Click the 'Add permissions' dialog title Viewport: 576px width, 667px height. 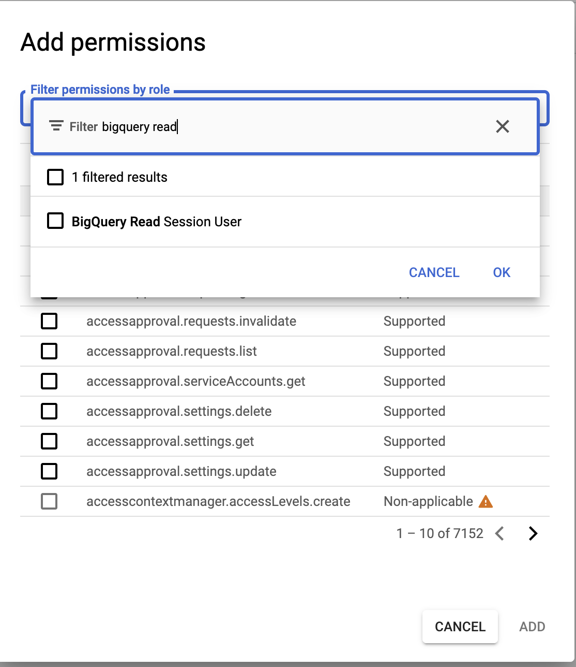point(113,42)
